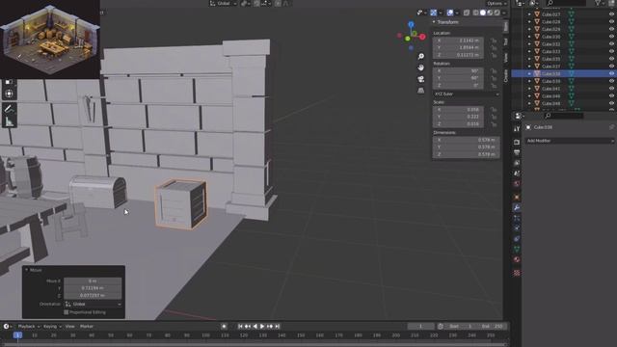Open the Render properties tab

coord(517,142)
